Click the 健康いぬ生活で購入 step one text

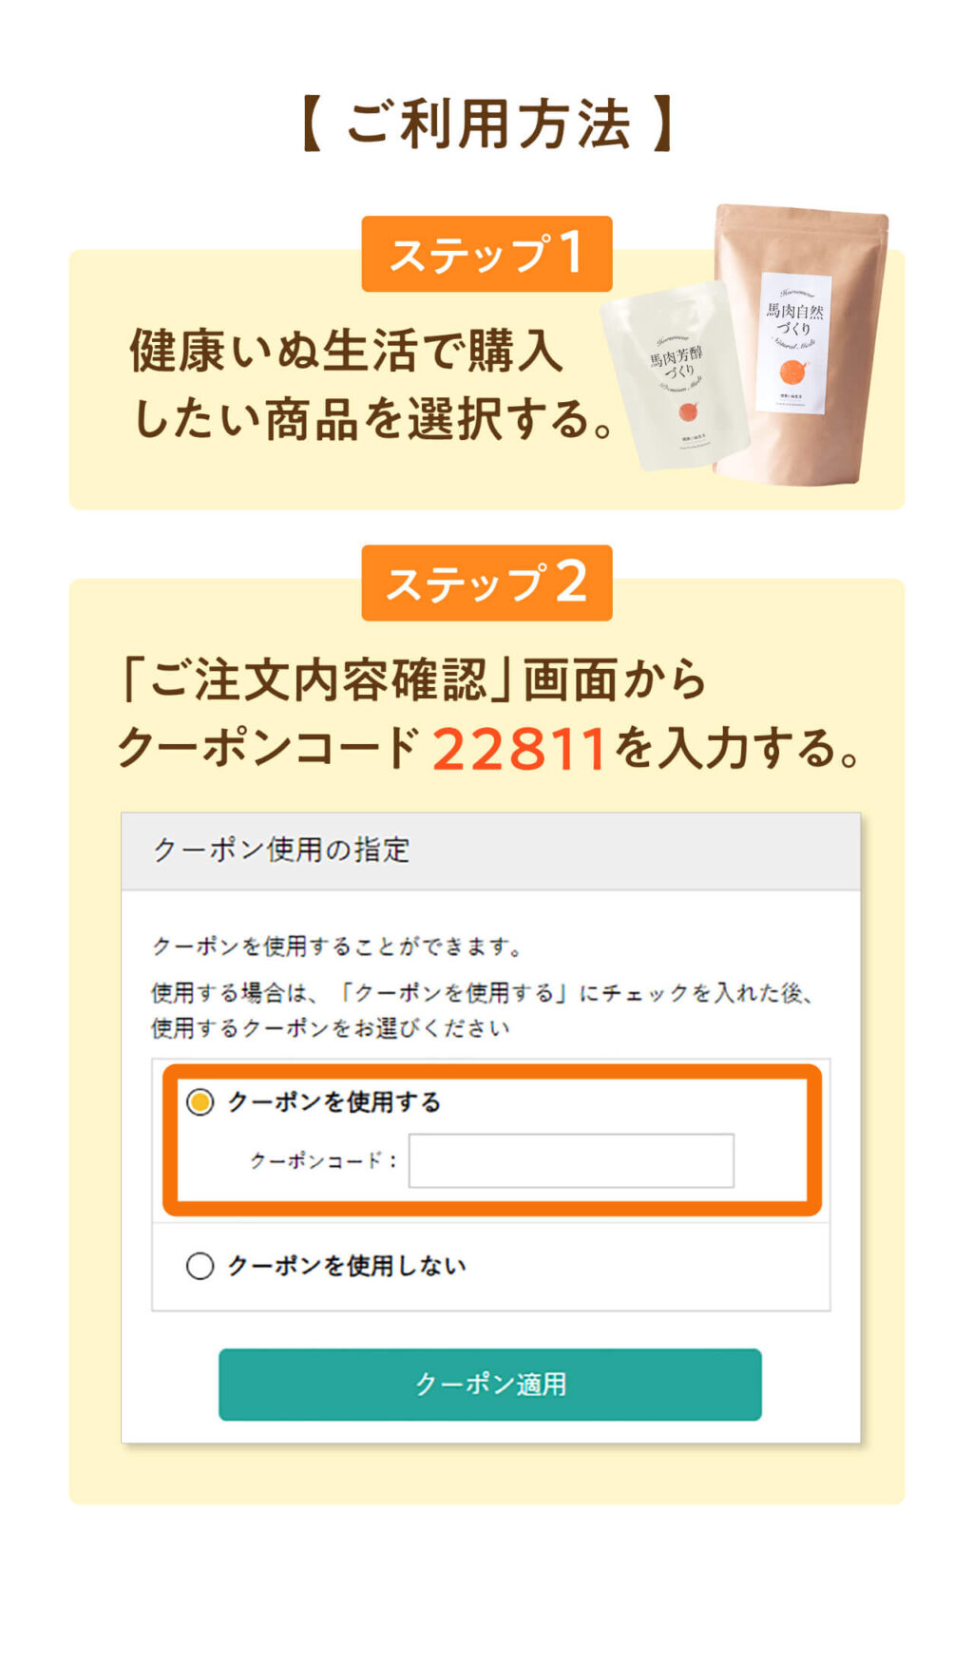tap(347, 351)
